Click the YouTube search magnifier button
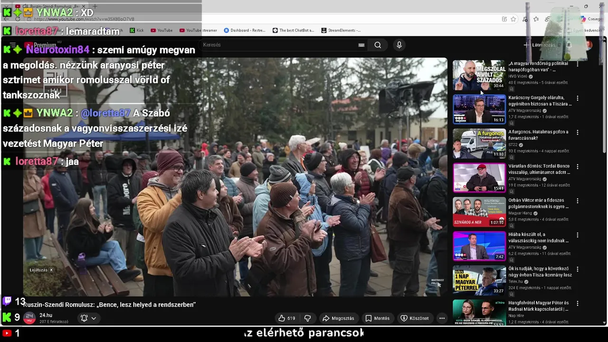Viewport: 608px width, 342px height. [x=378, y=45]
